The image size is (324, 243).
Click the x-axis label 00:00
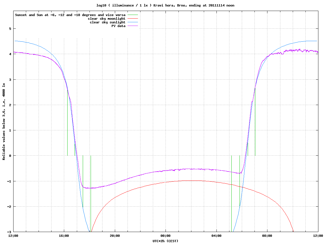pos(166,236)
